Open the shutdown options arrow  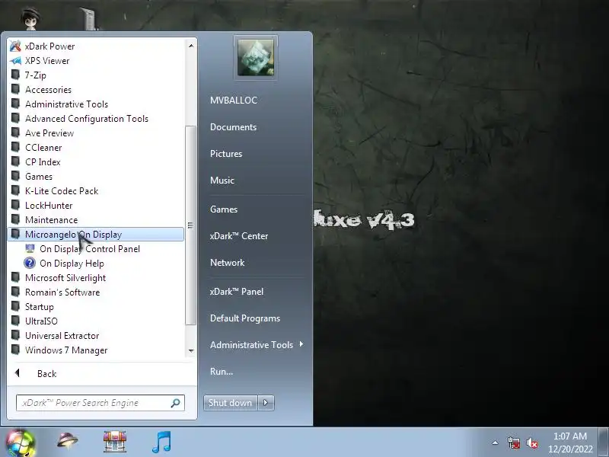266,403
